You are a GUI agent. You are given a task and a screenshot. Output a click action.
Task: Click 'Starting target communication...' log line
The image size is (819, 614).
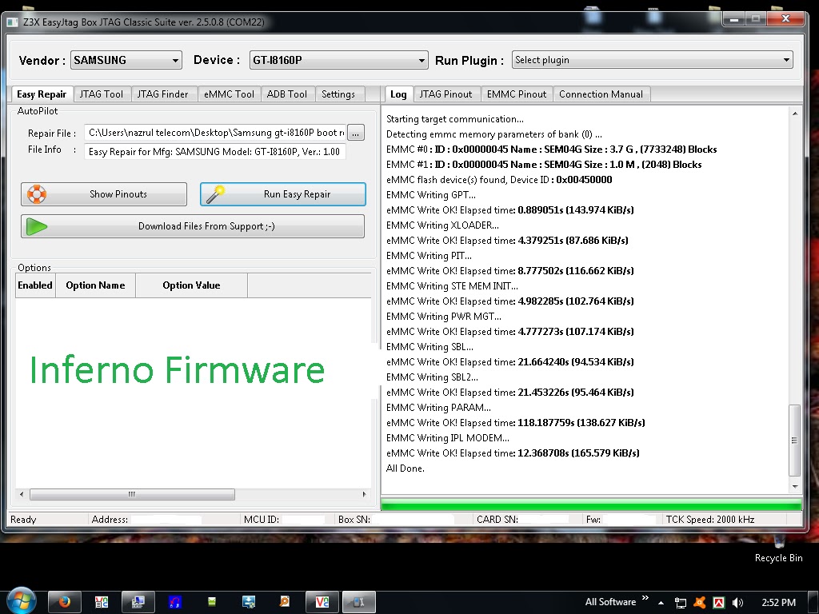[x=454, y=119]
